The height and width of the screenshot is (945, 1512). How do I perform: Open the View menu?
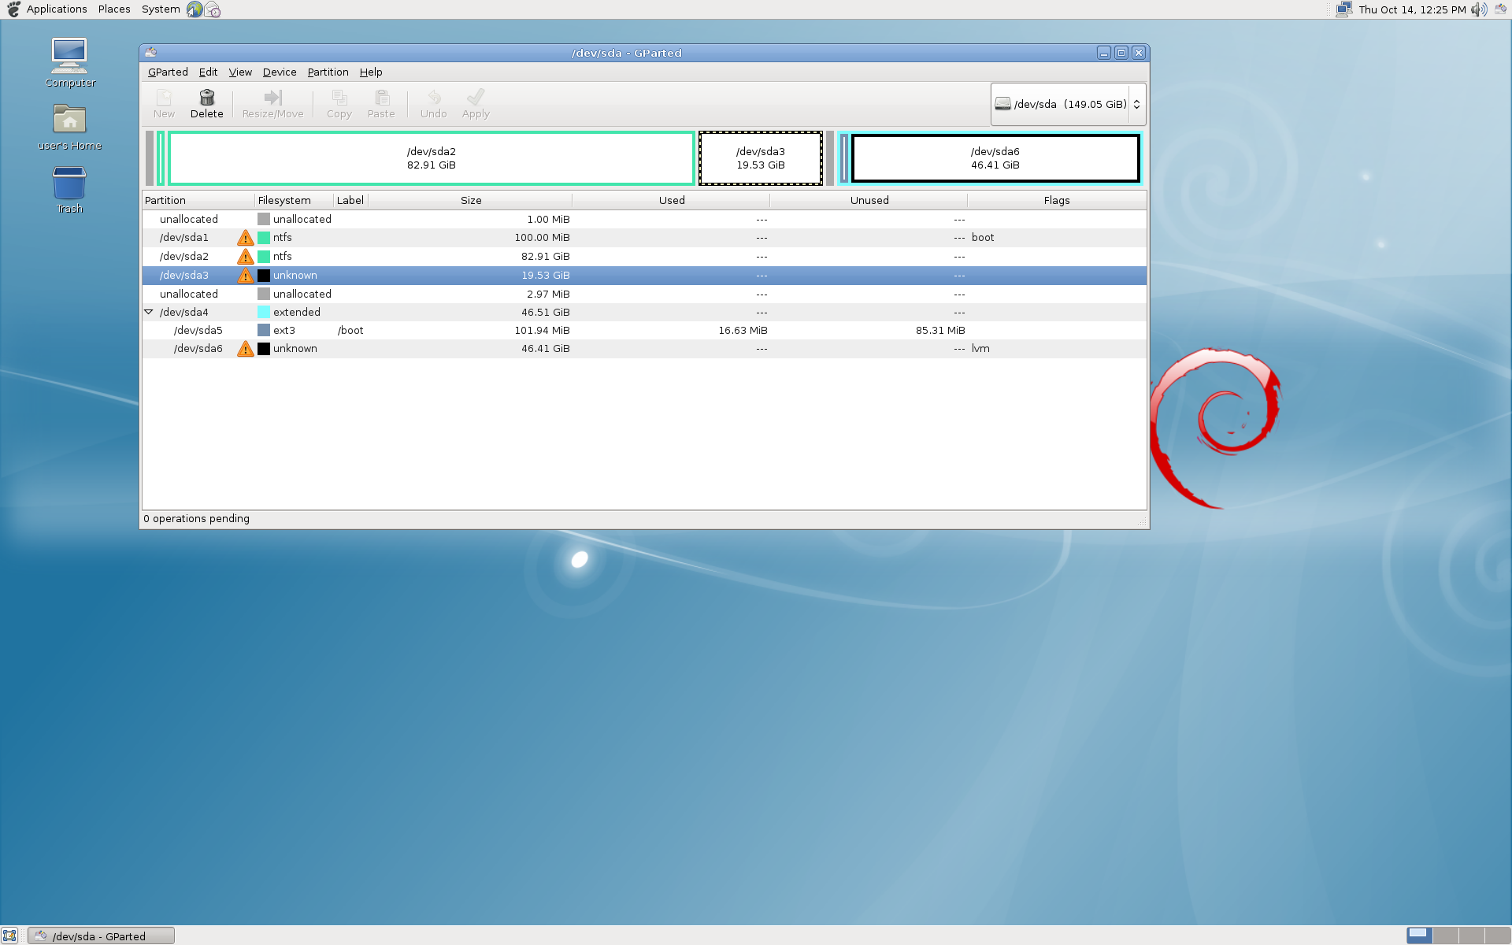[240, 72]
